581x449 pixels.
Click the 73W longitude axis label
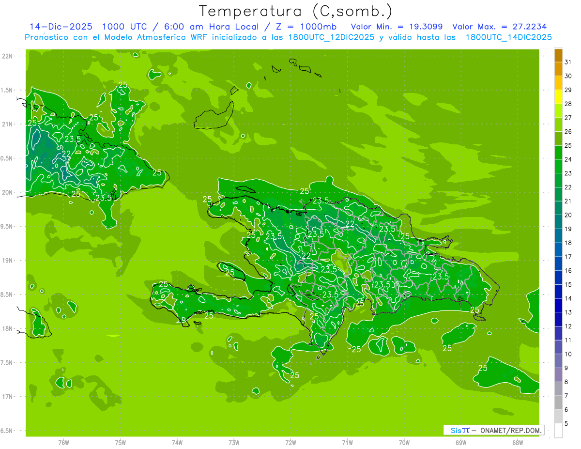(x=234, y=443)
